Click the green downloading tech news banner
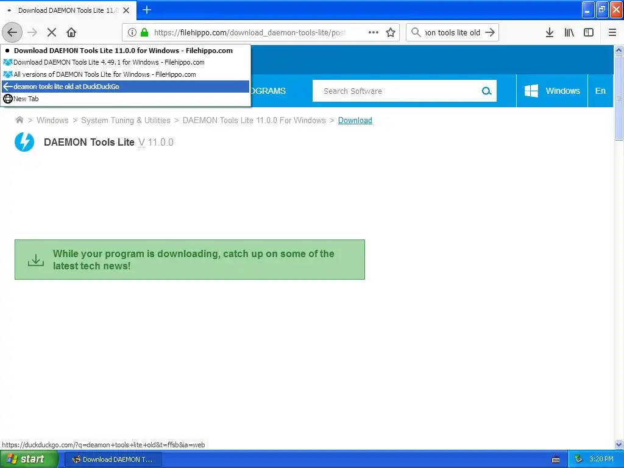Image resolution: width=624 pixels, height=468 pixels. [x=190, y=260]
